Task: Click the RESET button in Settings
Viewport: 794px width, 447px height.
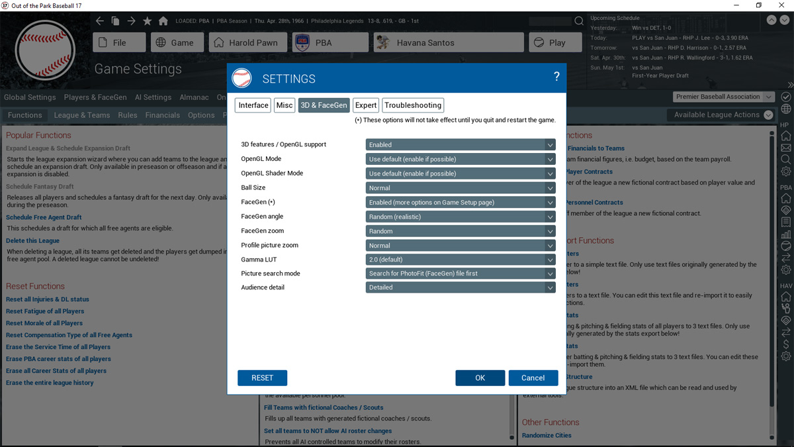Action: click(x=262, y=377)
